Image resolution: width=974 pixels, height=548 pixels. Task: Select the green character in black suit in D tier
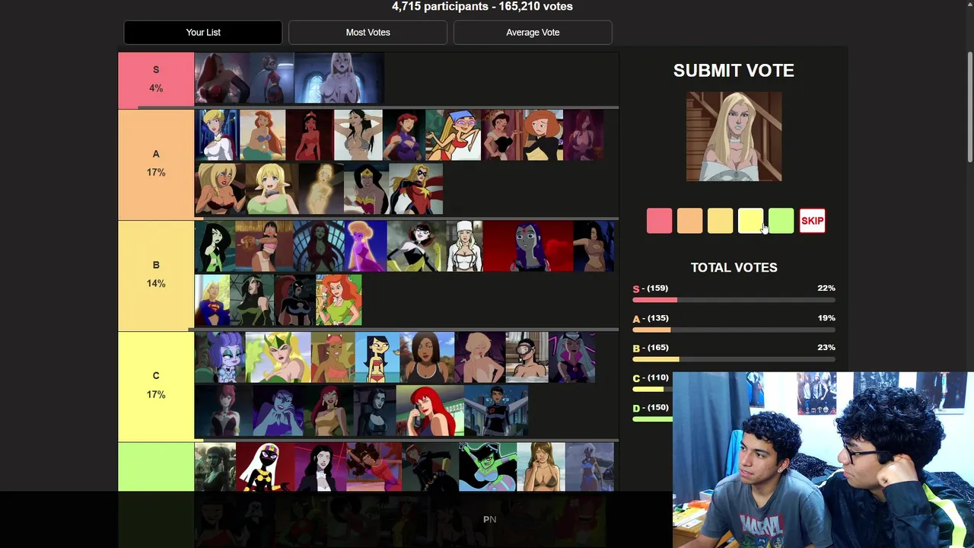(x=487, y=468)
